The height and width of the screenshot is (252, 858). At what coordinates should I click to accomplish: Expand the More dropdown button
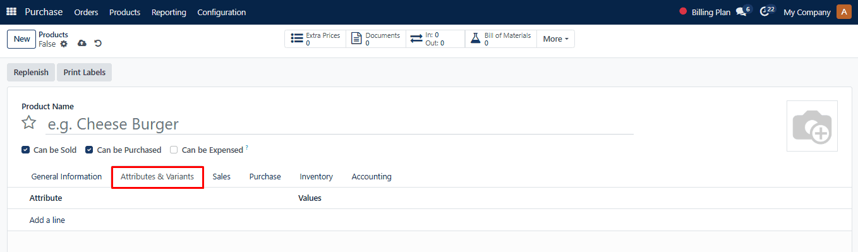[555, 39]
